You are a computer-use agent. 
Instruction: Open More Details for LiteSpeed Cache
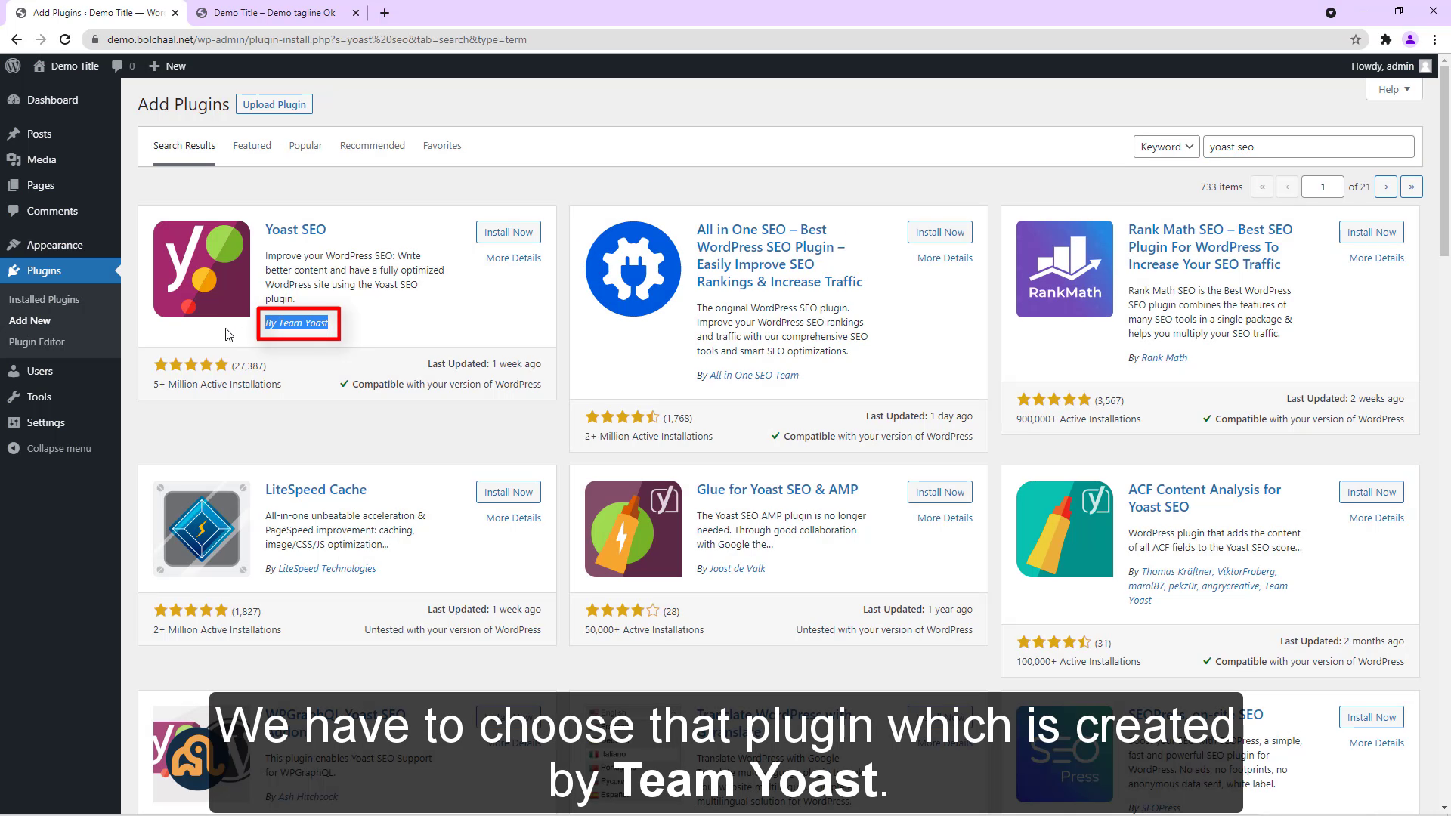514,518
